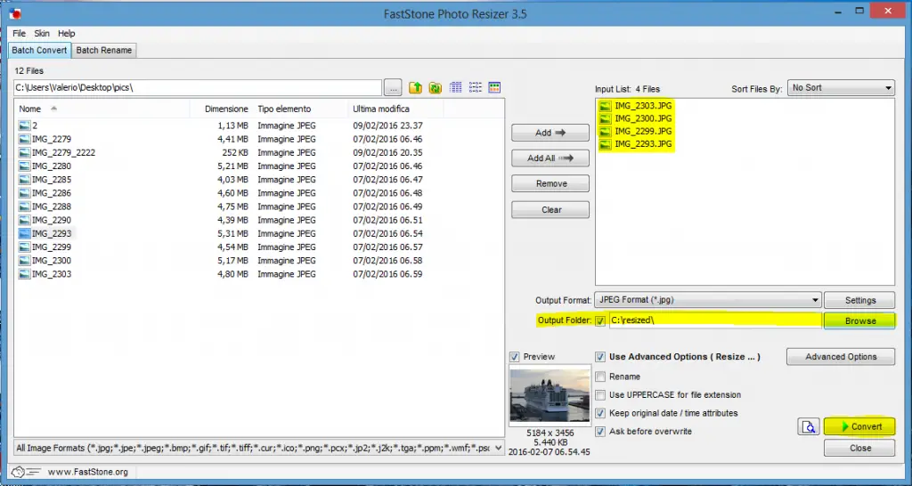
Task: Uncheck Ask before overwrite
Action: coord(600,432)
